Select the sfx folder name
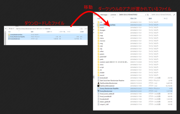The width and height of the screenshot is (180, 114). pyautogui.click(x=101, y=70)
